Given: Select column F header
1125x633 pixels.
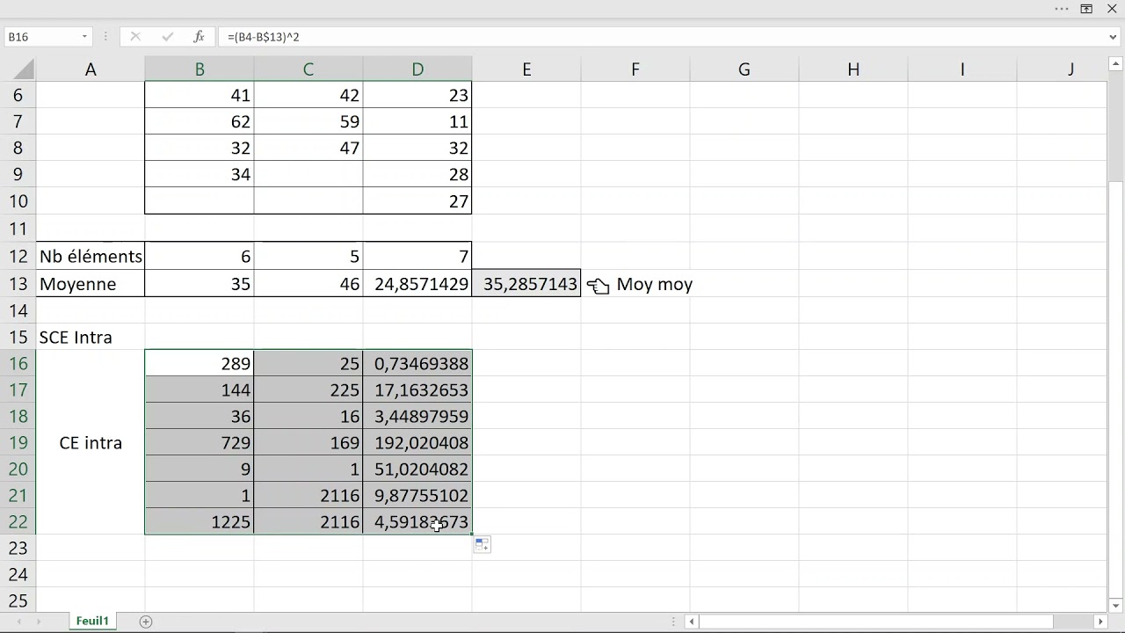Looking at the screenshot, I should click(x=635, y=69).
